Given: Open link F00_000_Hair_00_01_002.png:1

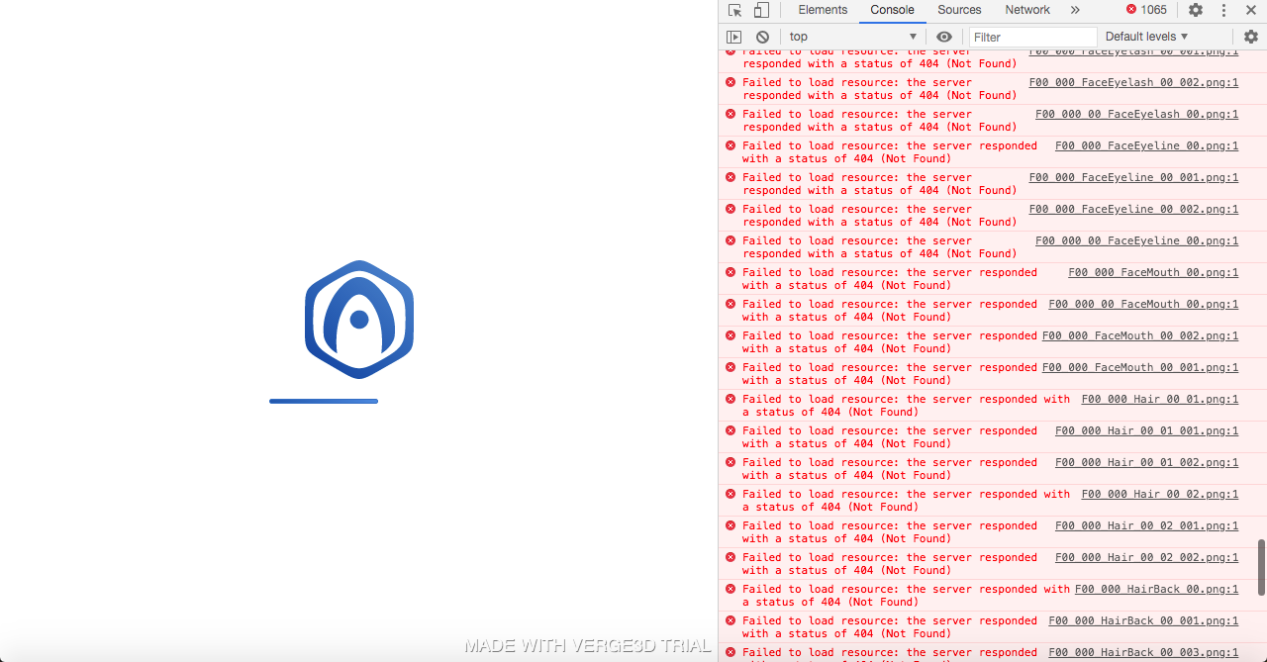Looking at the screenshot, I should [1146, 462].
